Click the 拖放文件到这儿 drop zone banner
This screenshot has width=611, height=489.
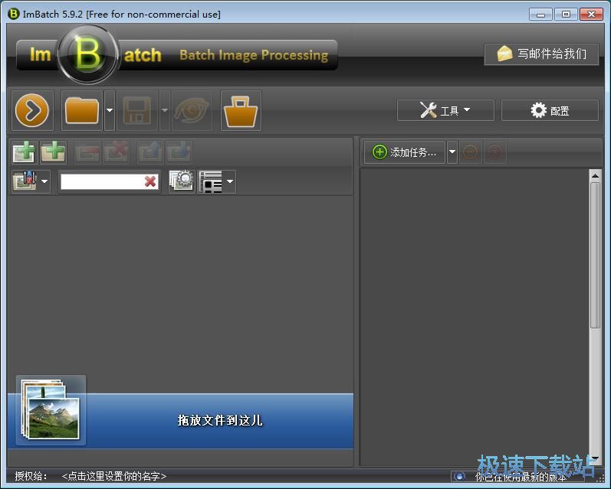(x=180, y=421)
